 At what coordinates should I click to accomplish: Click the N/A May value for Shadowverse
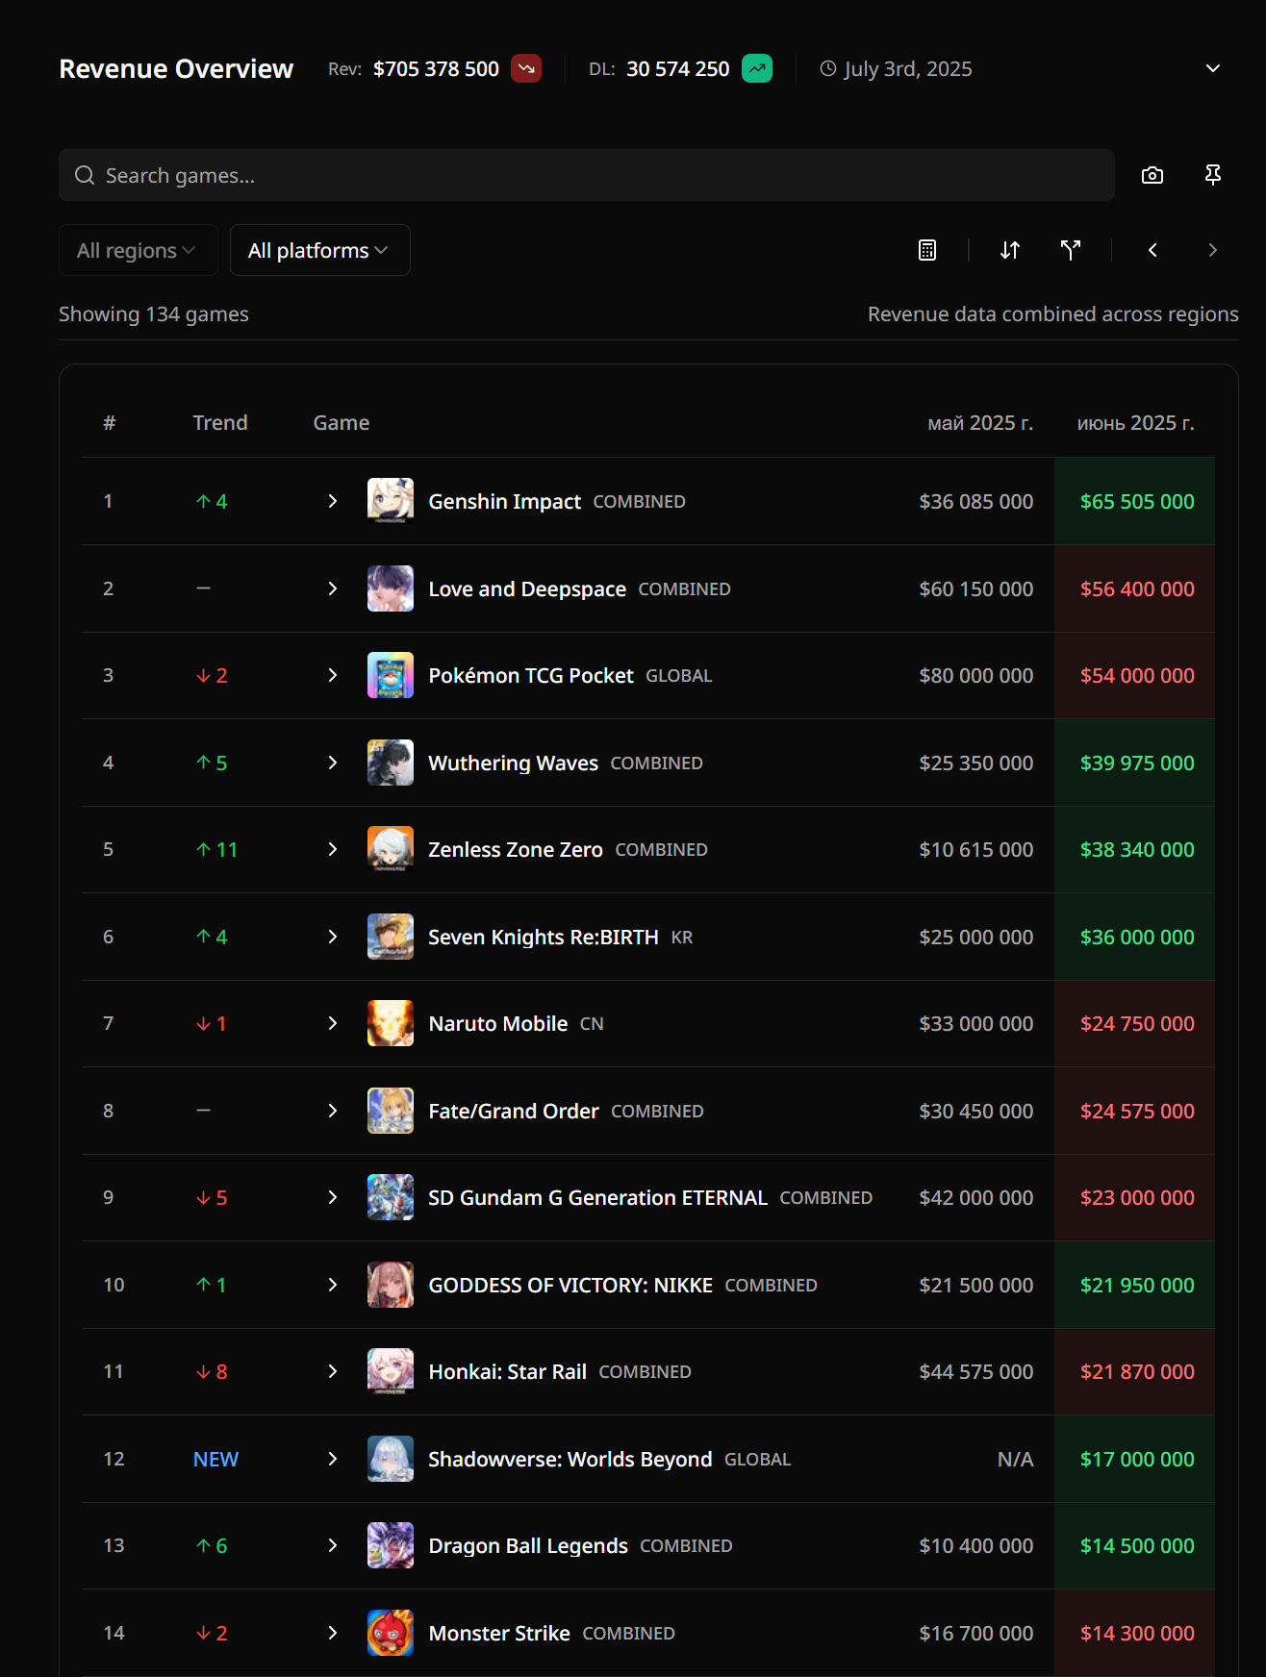tap(1016, 1459)
